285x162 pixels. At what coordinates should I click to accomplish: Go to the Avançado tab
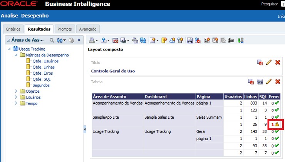click(x=87, y=29)
